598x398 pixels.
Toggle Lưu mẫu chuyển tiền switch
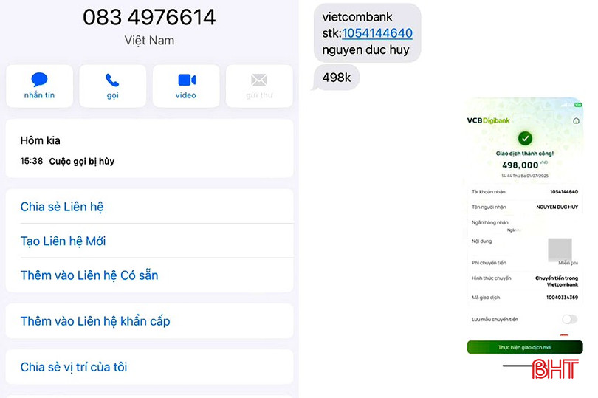pyautogui.click(x=569, y=319)
